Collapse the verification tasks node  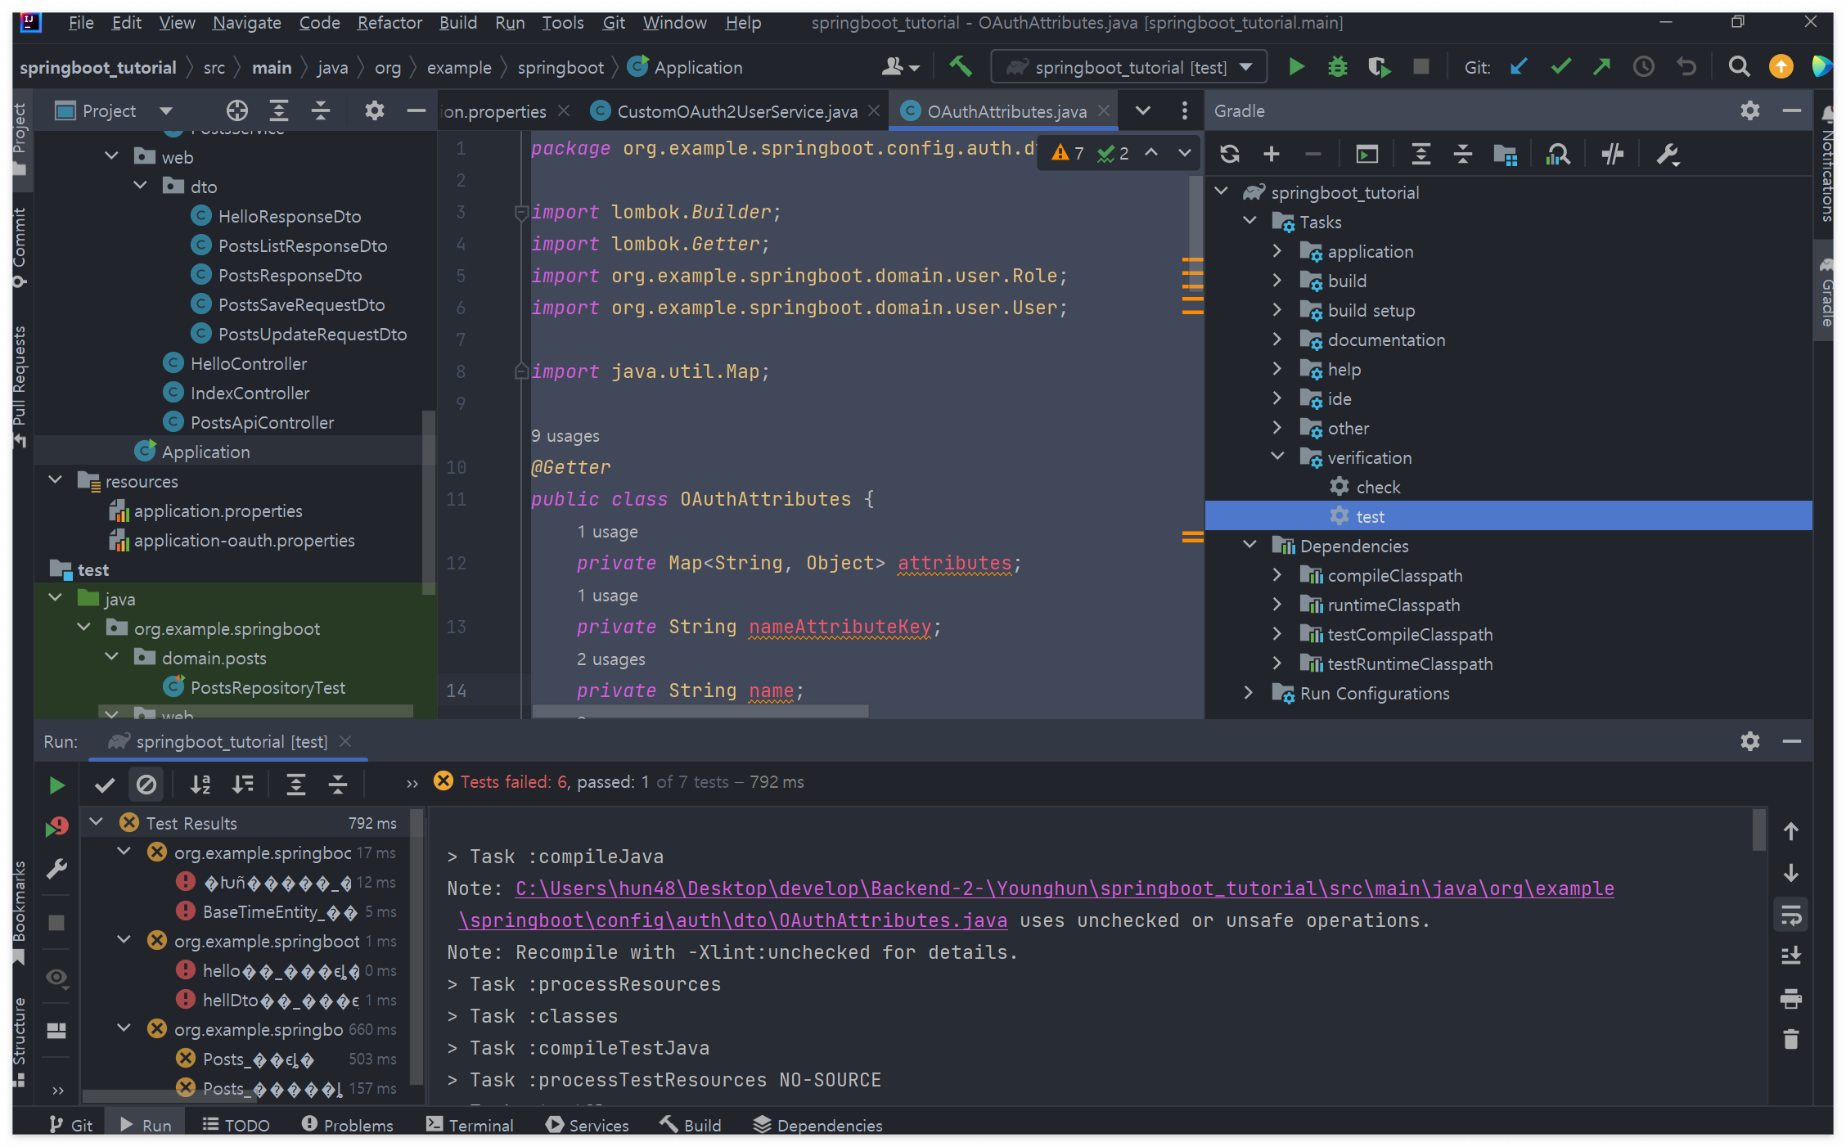coord(1276,457)
